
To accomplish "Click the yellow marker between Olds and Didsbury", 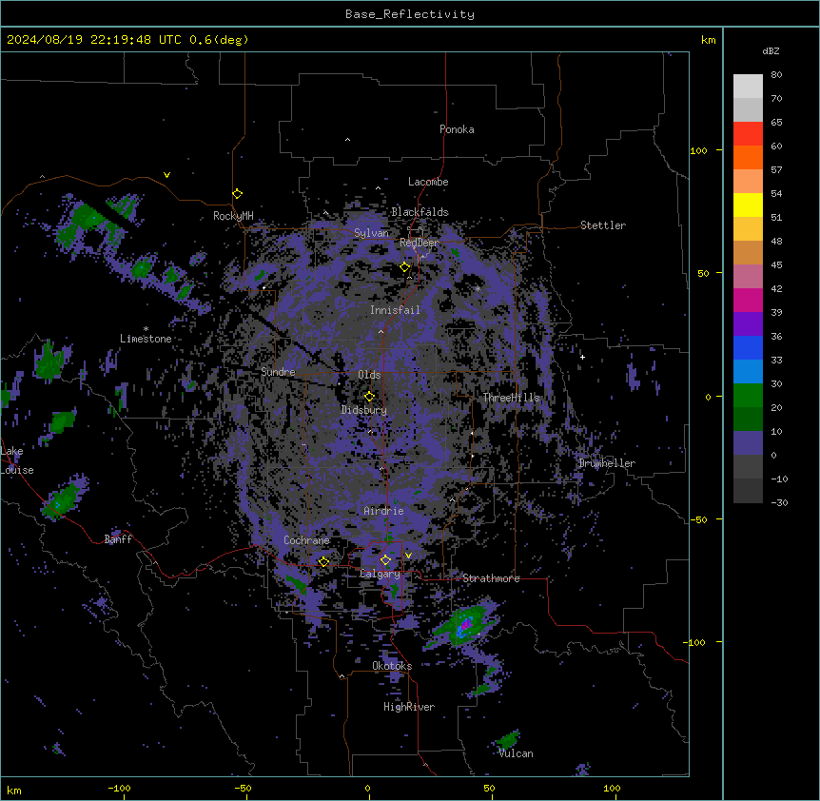I will click(370, 396).
